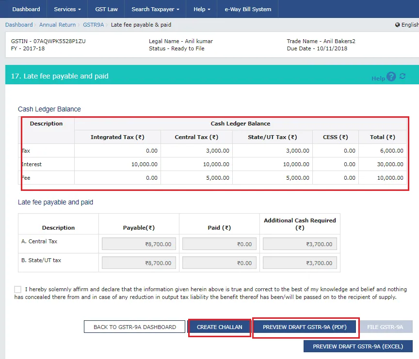Click the Help text link in header
The image size is (419, 359).
point(378,78)
